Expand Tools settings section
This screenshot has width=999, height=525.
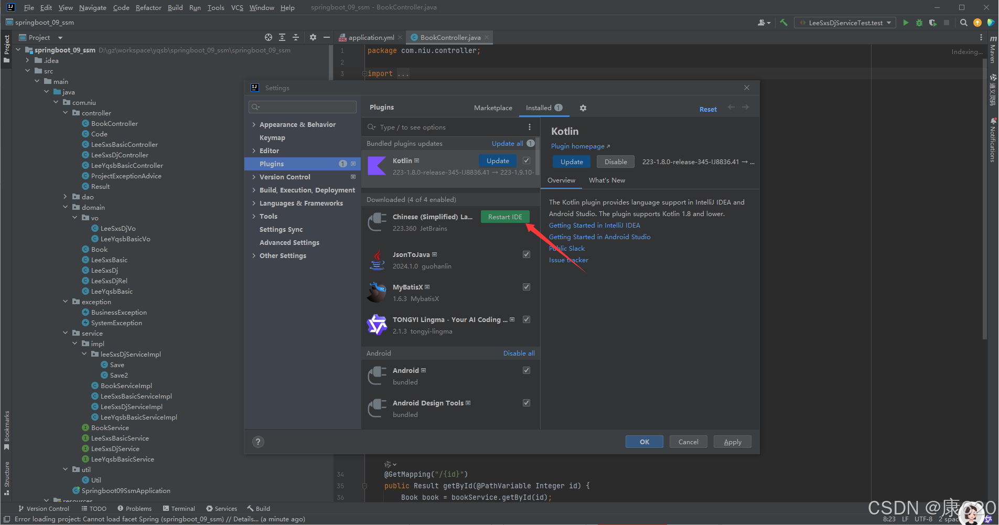click(254, 216)
